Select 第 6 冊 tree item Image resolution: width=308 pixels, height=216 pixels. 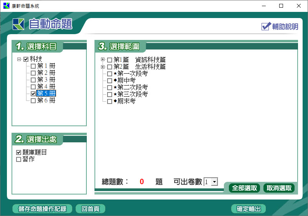pos(46,101)
